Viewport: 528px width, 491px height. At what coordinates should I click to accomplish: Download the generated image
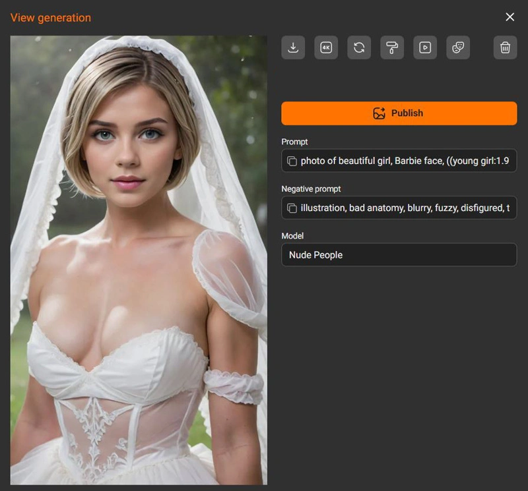click(292, 47)
